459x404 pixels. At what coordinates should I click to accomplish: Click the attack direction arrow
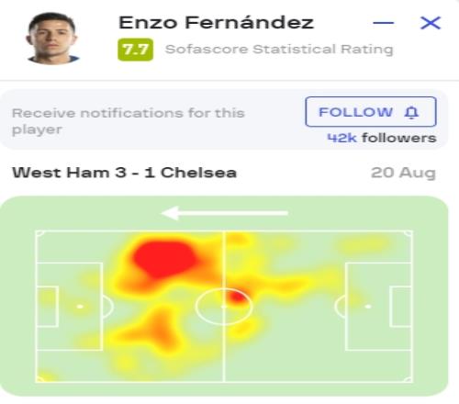click(225, 213)
